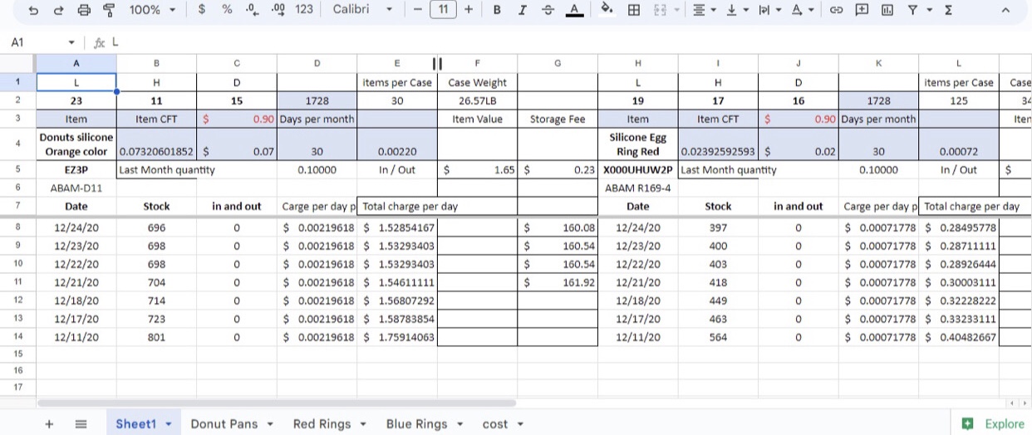The image size is (1032, 435).
Task: Toggle Strikethrough formatting
Action: pos(548,10)
